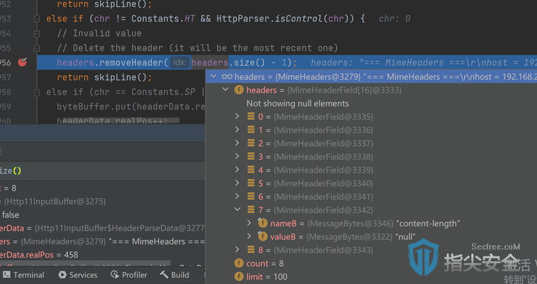Click the field icon next to nameB
Image resolution: width=537 pixels, height=284 pixels.
coord(263,223)
